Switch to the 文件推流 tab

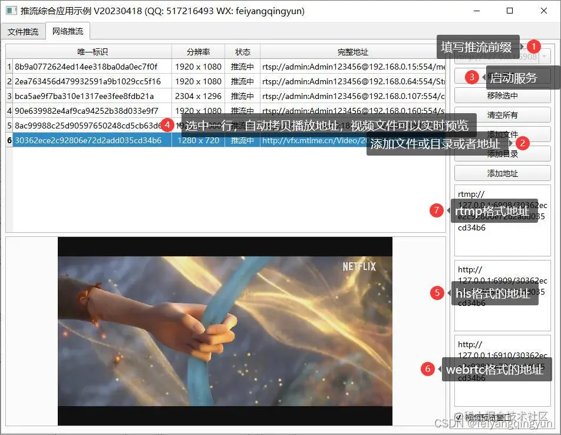coord(23,32)
